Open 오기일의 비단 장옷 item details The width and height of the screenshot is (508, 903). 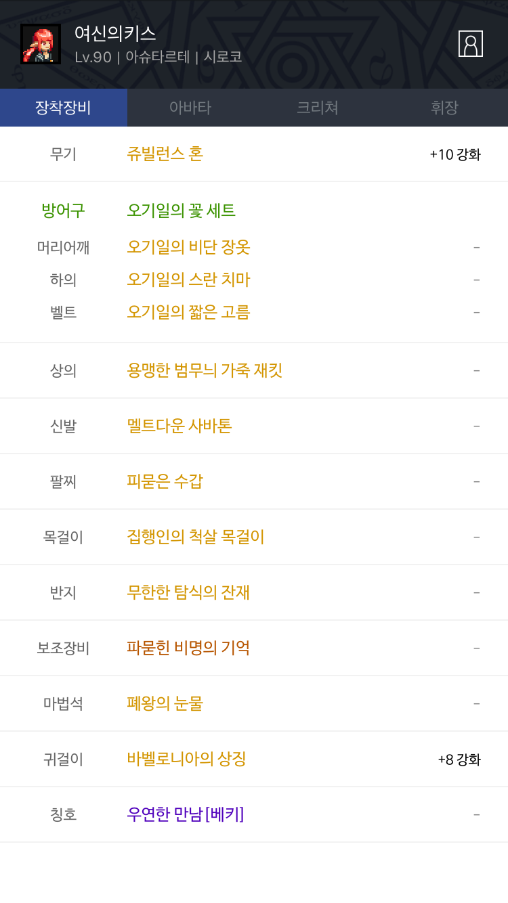pyautogui.click(x=189, y=247)
